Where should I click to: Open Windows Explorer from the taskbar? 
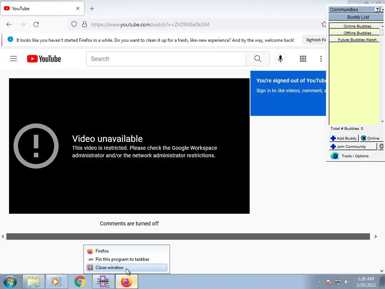pyautogui.click(x=33, y=281)
